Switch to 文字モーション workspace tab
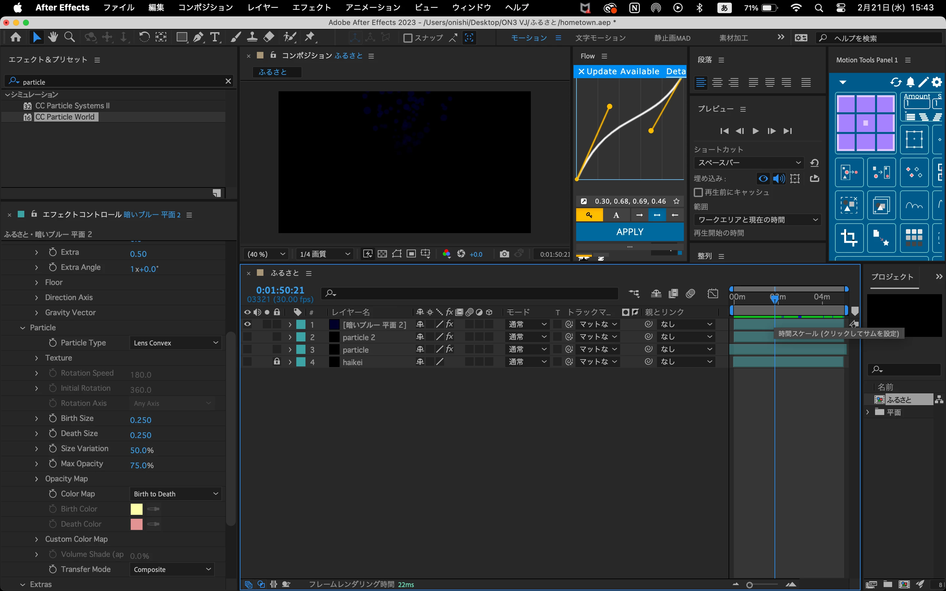 pyautogui.click(x=600, y=38)
